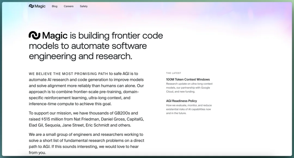
Task: Open the Blog page
Action: point(54,6)
